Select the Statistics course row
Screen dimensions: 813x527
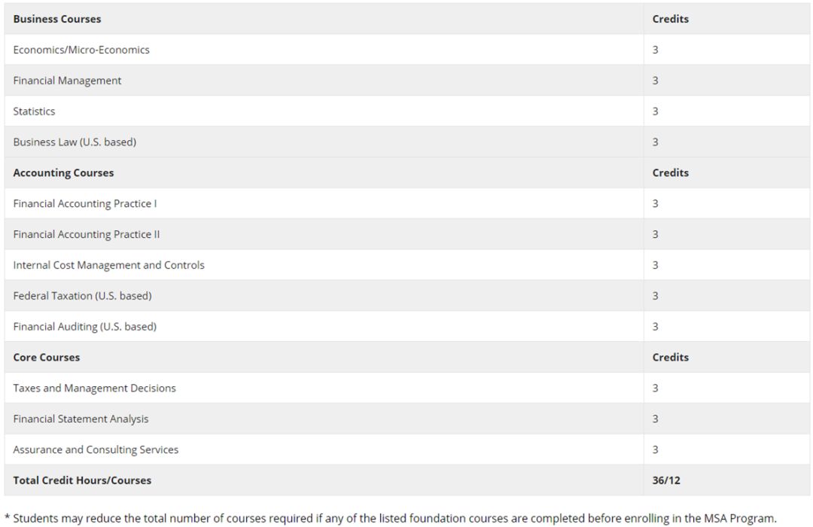(x=34, y=111)
